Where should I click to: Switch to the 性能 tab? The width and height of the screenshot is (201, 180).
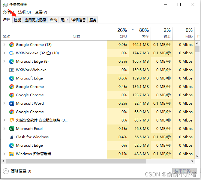[17, 20]
